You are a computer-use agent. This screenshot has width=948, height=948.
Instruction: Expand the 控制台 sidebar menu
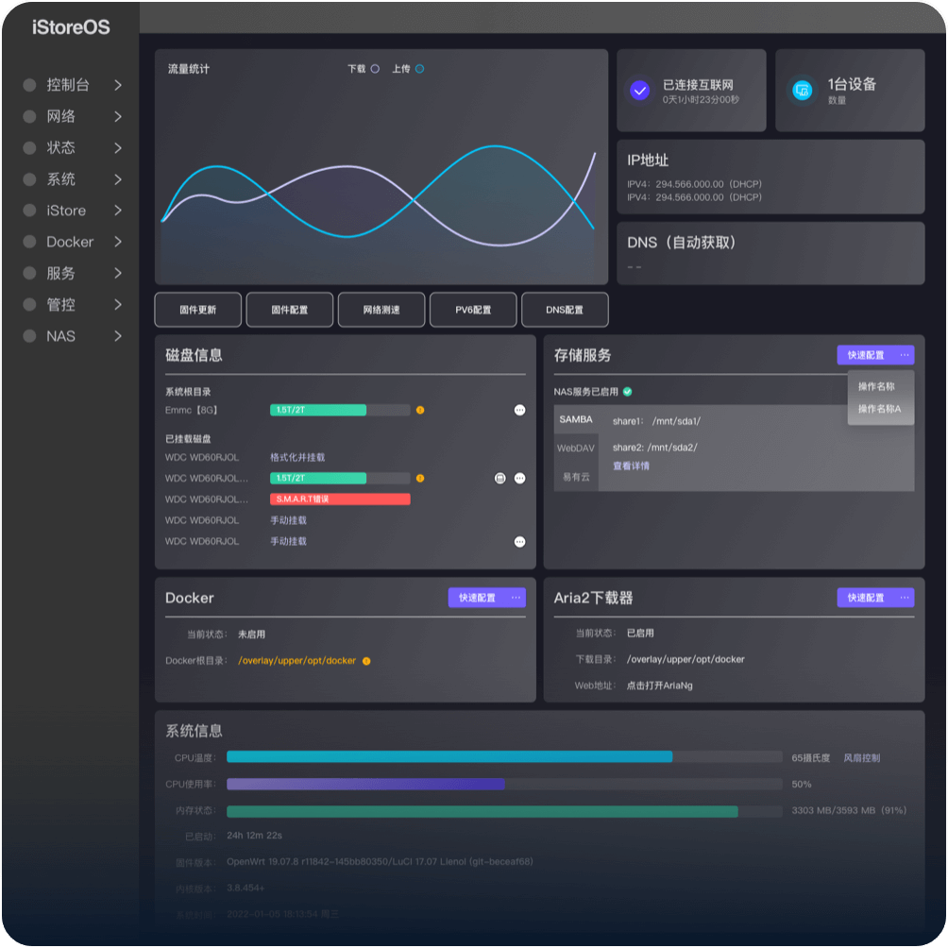pyautogui.click(x=118, y=85)
